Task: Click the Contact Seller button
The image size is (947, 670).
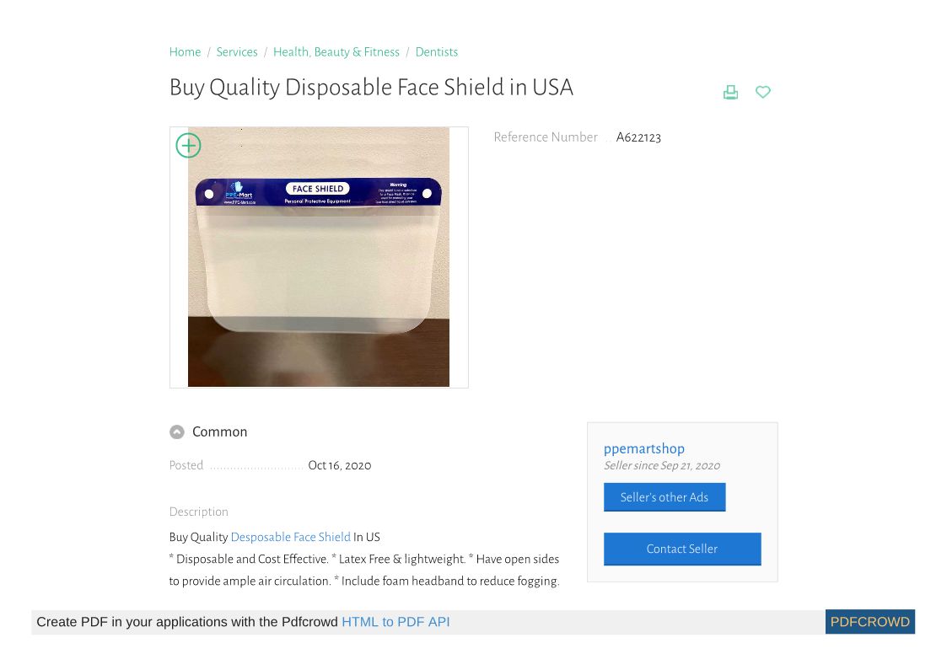Action: (x=682, y=549)
